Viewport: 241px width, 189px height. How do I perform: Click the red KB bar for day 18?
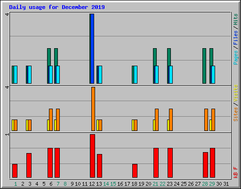click(x=135, y=171)
